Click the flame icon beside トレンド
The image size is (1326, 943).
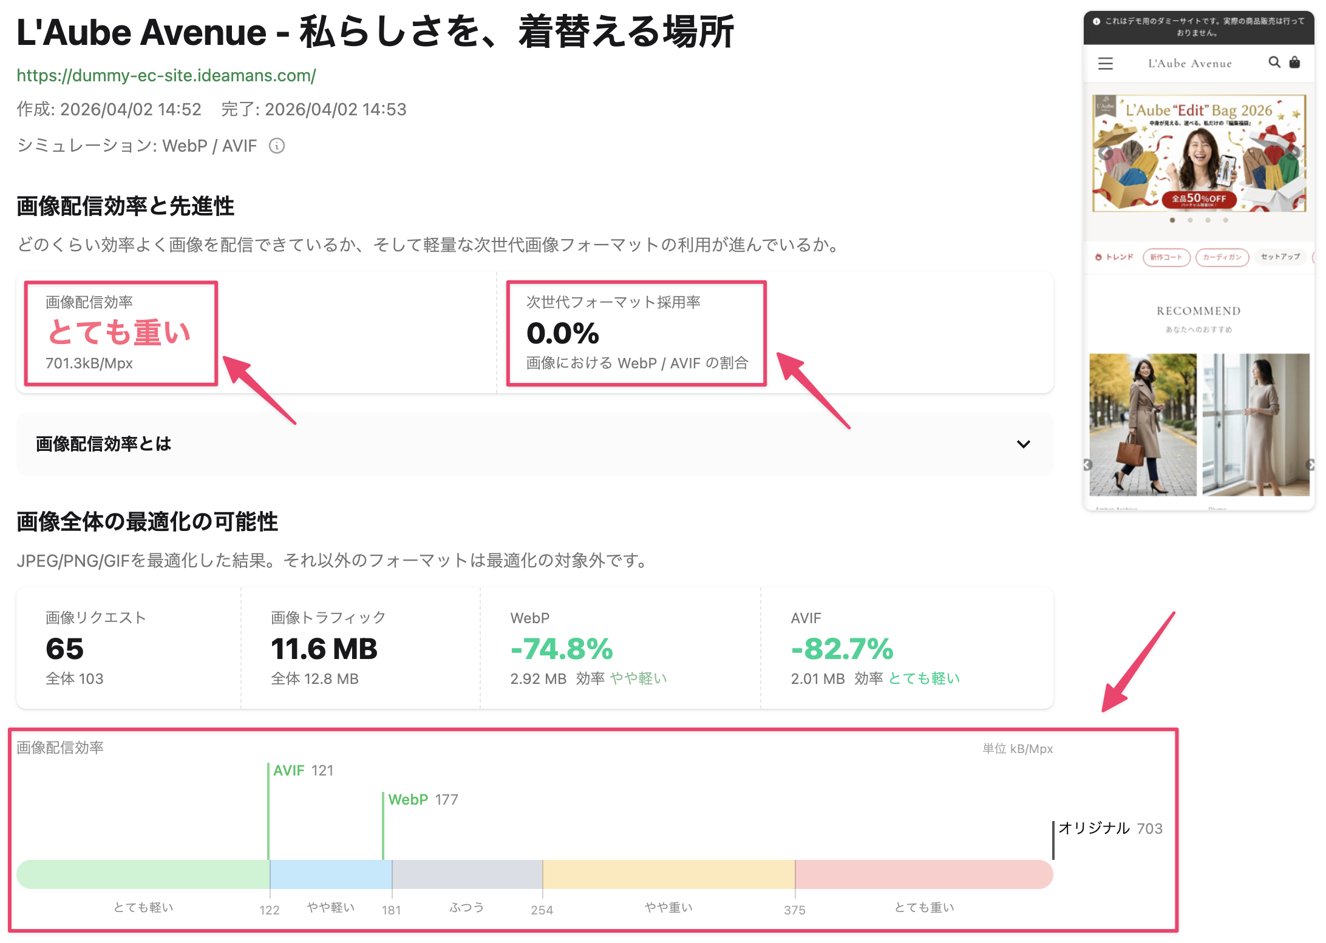tap(1098, 257)
